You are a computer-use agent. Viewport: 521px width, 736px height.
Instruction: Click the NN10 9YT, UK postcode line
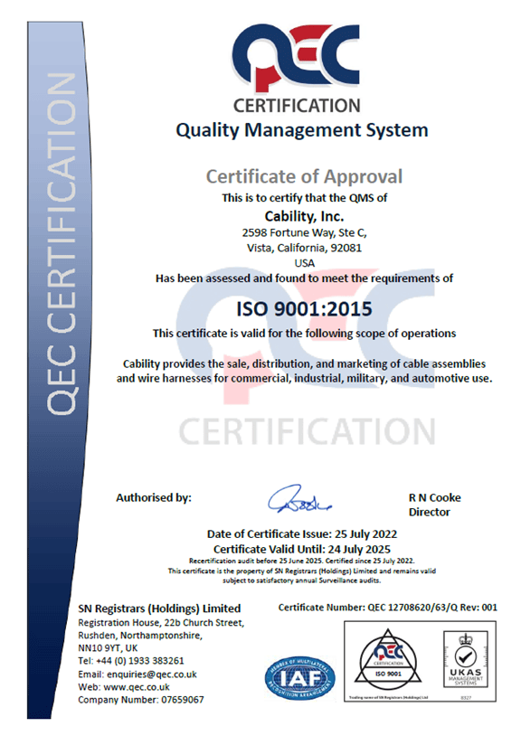tap(108, 648)
